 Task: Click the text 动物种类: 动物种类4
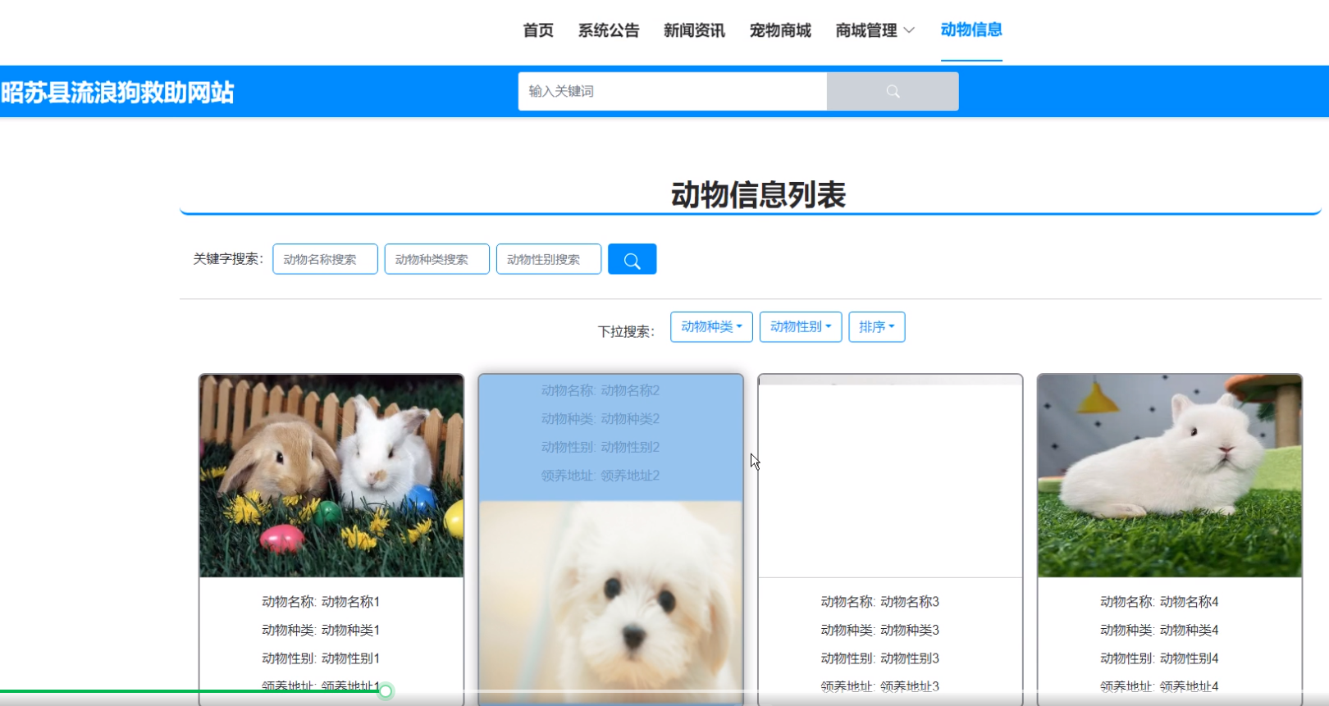pyautogui.click(x=1159, y=630)
